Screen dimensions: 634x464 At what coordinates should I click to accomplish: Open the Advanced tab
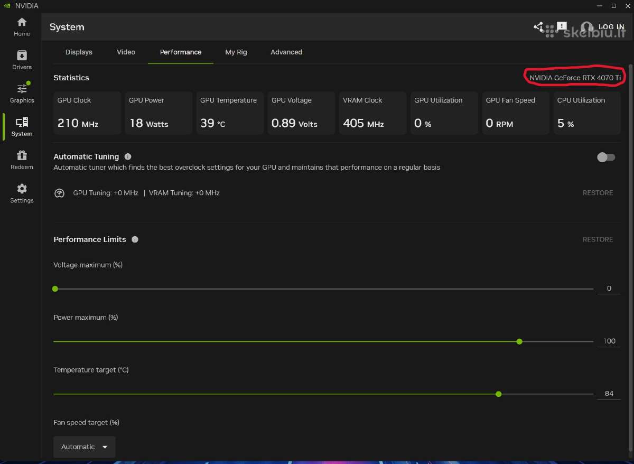coord(286,52)
